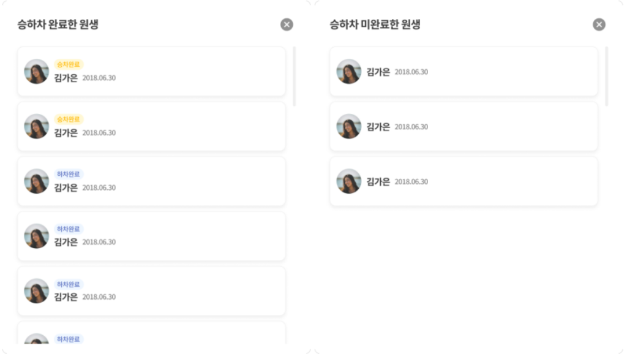Screen dimensions: 627x356
Task: Click the second 승차완료 status badge
Action: [x=69, y=119]
